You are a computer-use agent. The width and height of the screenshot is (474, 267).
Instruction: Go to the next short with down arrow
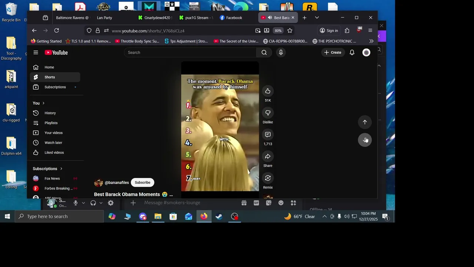click(x=365, y=140)
